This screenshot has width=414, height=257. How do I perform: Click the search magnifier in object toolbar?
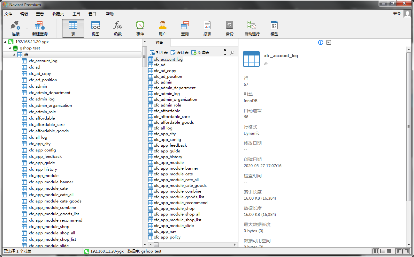pos(233,52)
